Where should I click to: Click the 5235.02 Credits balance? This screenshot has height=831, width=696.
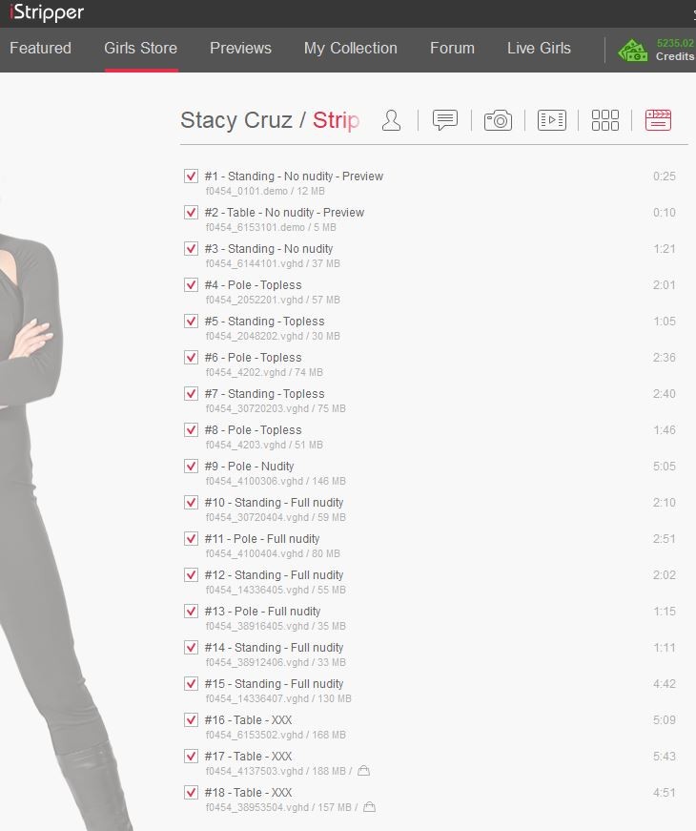[675, 50]
